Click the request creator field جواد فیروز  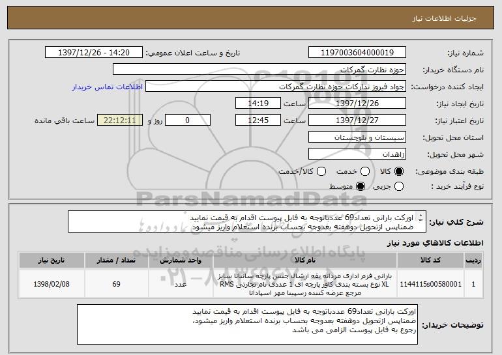click(276, 87)
